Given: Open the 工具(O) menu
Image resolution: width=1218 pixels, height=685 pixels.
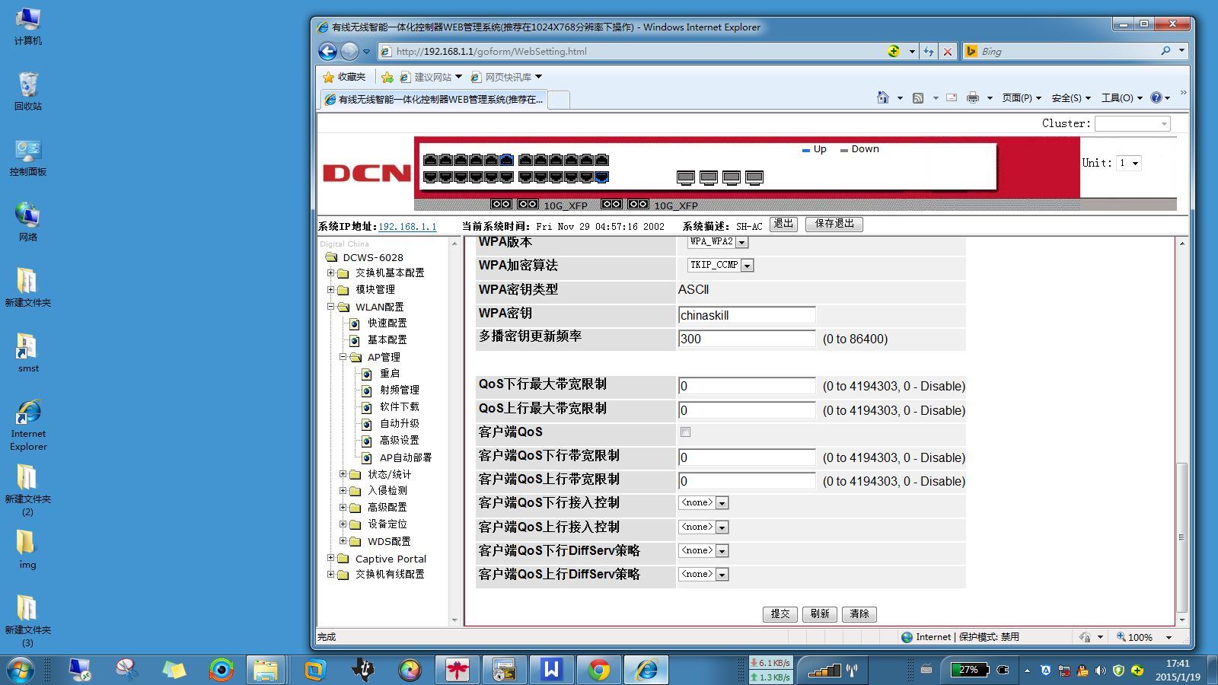Looking at the screenshot, I should (x=1122, y=97).
